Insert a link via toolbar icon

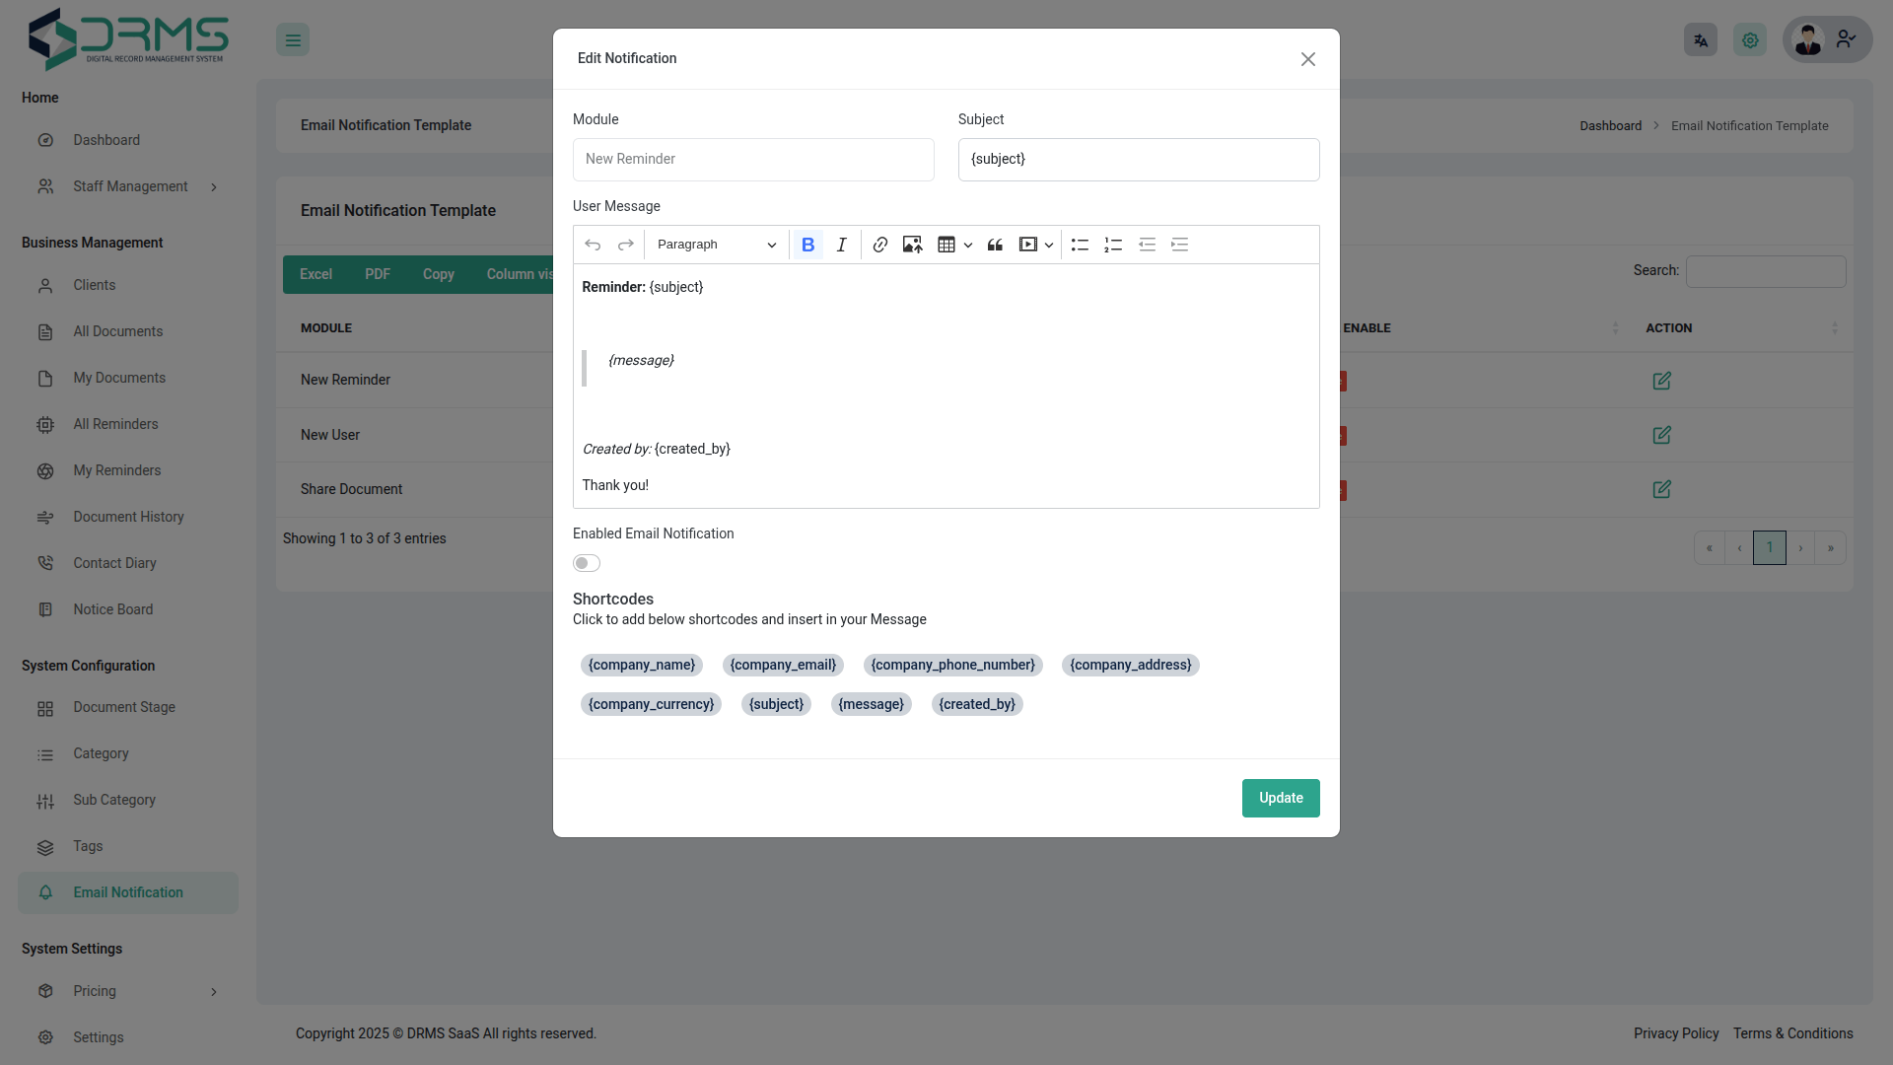[879, 245]
